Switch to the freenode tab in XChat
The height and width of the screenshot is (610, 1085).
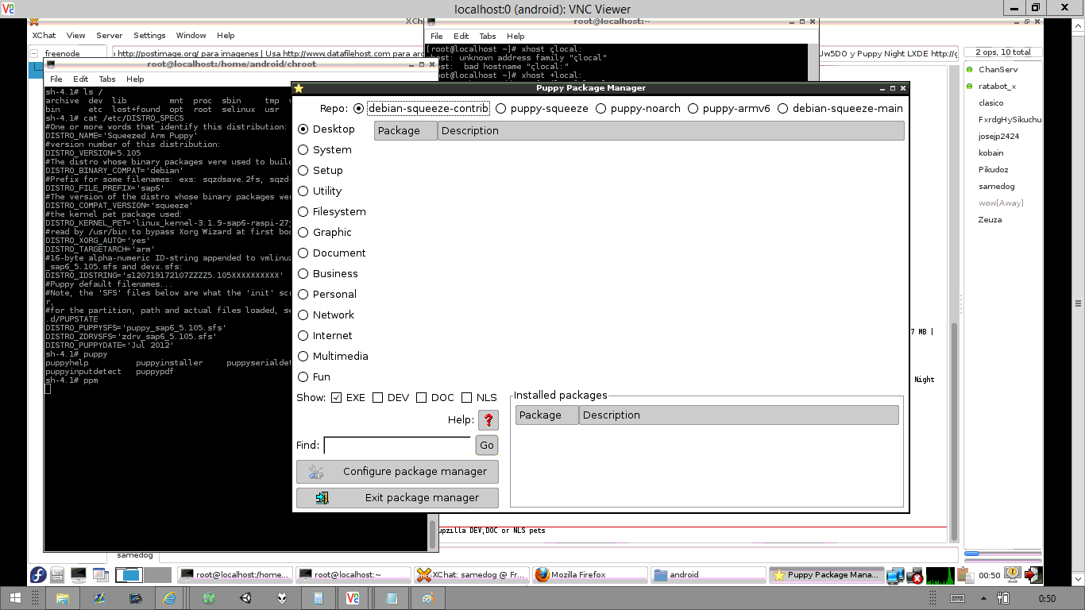pyautogui.click(x=62, y=53)
